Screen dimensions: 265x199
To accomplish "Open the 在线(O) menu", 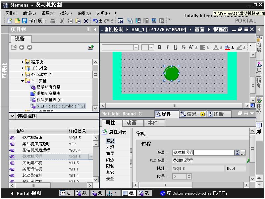I will click(x=84, y=13).
